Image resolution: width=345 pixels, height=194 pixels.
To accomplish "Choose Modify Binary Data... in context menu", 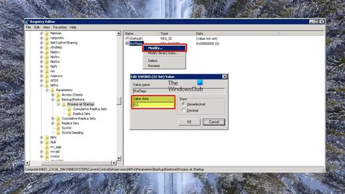I will [164, 53].
